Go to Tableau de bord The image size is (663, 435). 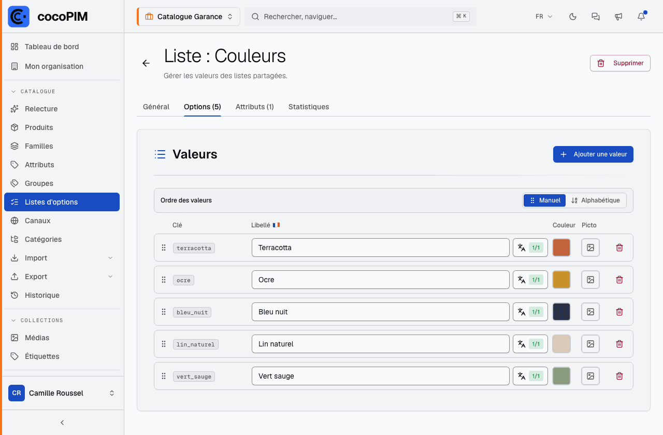pos(62,47)
